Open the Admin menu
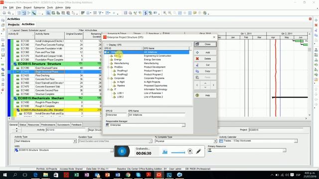 click(x=59, y=7)
